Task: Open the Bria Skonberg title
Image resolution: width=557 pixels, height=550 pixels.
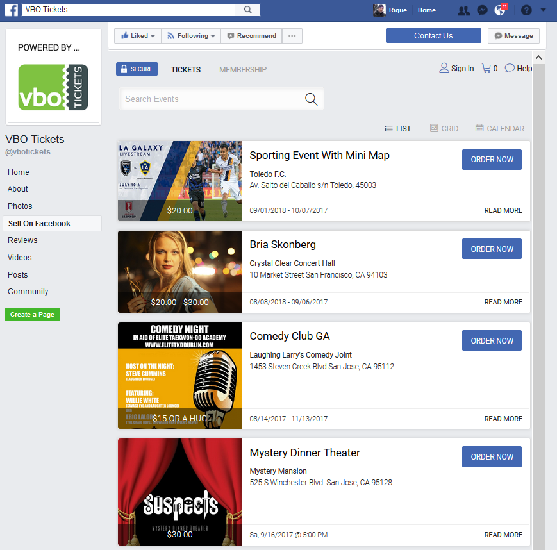Action: (283, 244)
